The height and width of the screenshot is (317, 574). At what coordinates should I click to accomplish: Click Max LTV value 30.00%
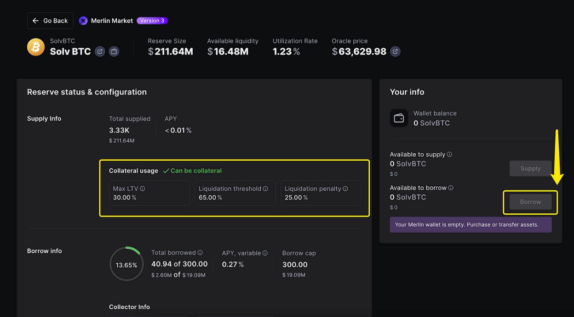(x=125, y=198)
